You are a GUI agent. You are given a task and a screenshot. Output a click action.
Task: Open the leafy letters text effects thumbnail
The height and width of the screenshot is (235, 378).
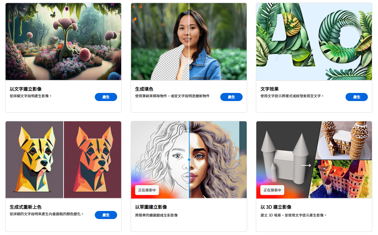(314, 42)
